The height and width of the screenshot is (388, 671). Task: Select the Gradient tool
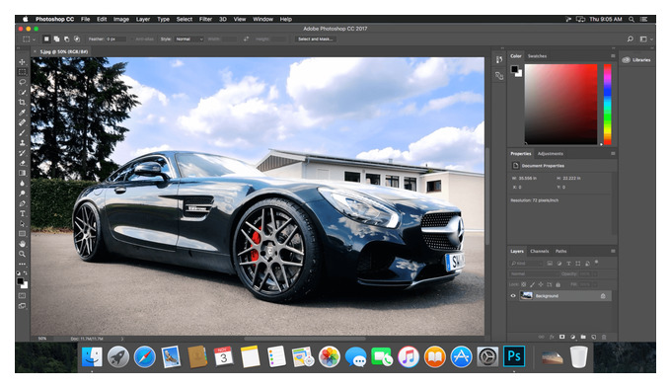coord(23,173)
